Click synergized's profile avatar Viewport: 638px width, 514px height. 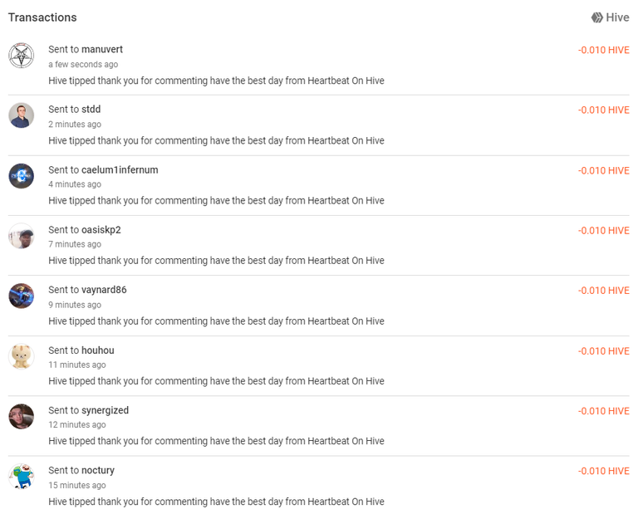coord(21,416)
